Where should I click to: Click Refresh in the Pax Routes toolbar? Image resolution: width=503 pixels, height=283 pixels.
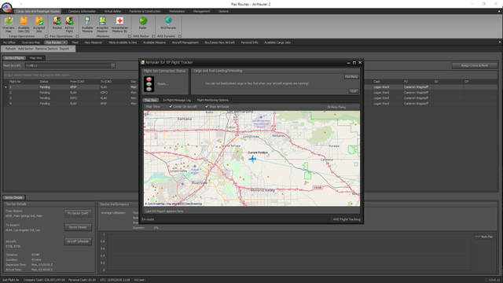pyautogui.click(x=10, y=49)
